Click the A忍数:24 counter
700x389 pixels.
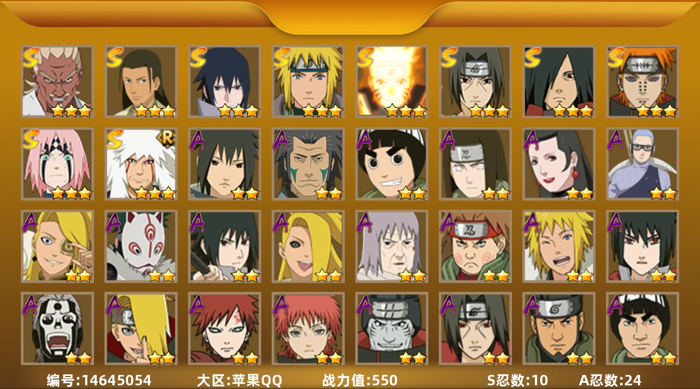(610, 380)
